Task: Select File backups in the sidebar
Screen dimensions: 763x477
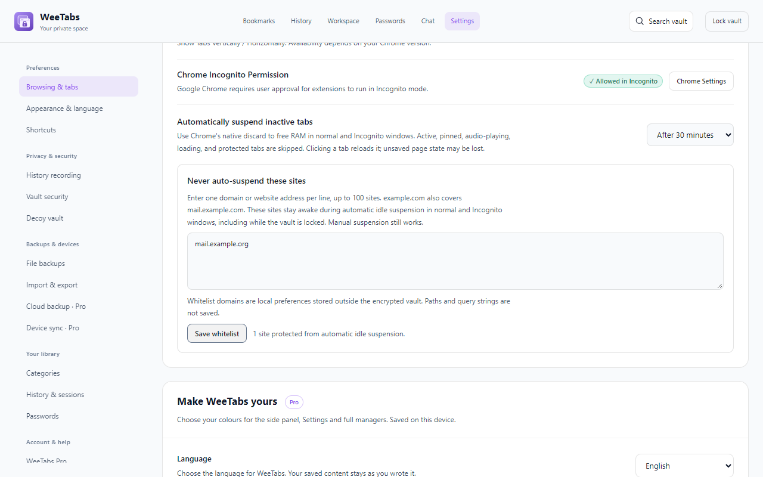Action: pyautogui.click(x=79, y=263)
